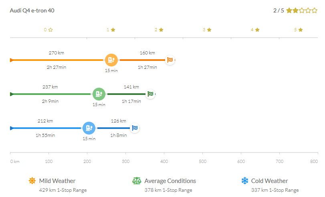This screenshot has width=325, height=197.
Task: Click the Audi Q4 e-tron 40 title
Action: (32, 10)
